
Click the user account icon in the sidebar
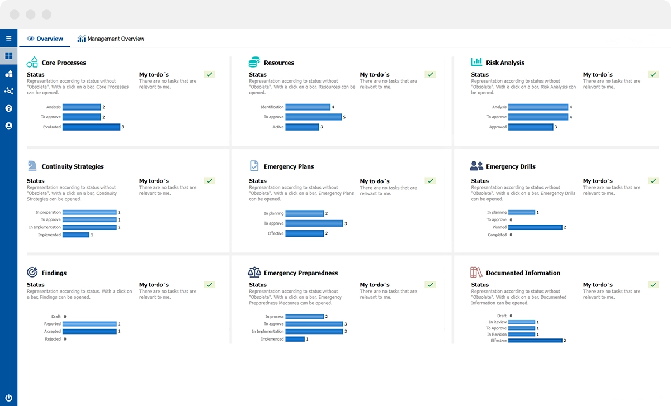tap(8, 126)
